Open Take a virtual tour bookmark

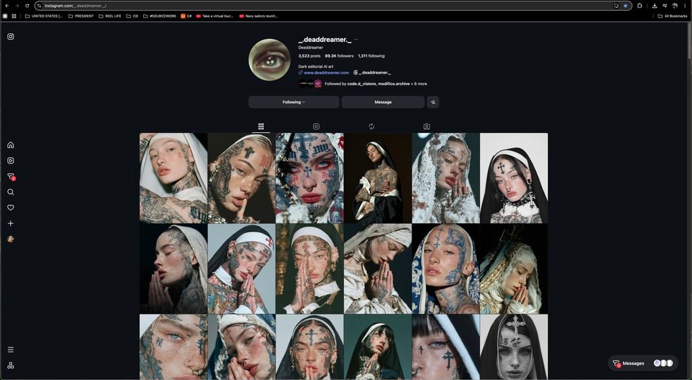[x=214, y=16]
